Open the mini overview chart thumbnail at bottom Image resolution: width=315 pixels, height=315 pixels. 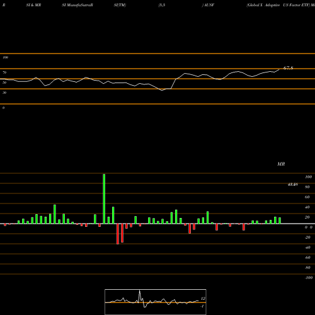[156, 302]
